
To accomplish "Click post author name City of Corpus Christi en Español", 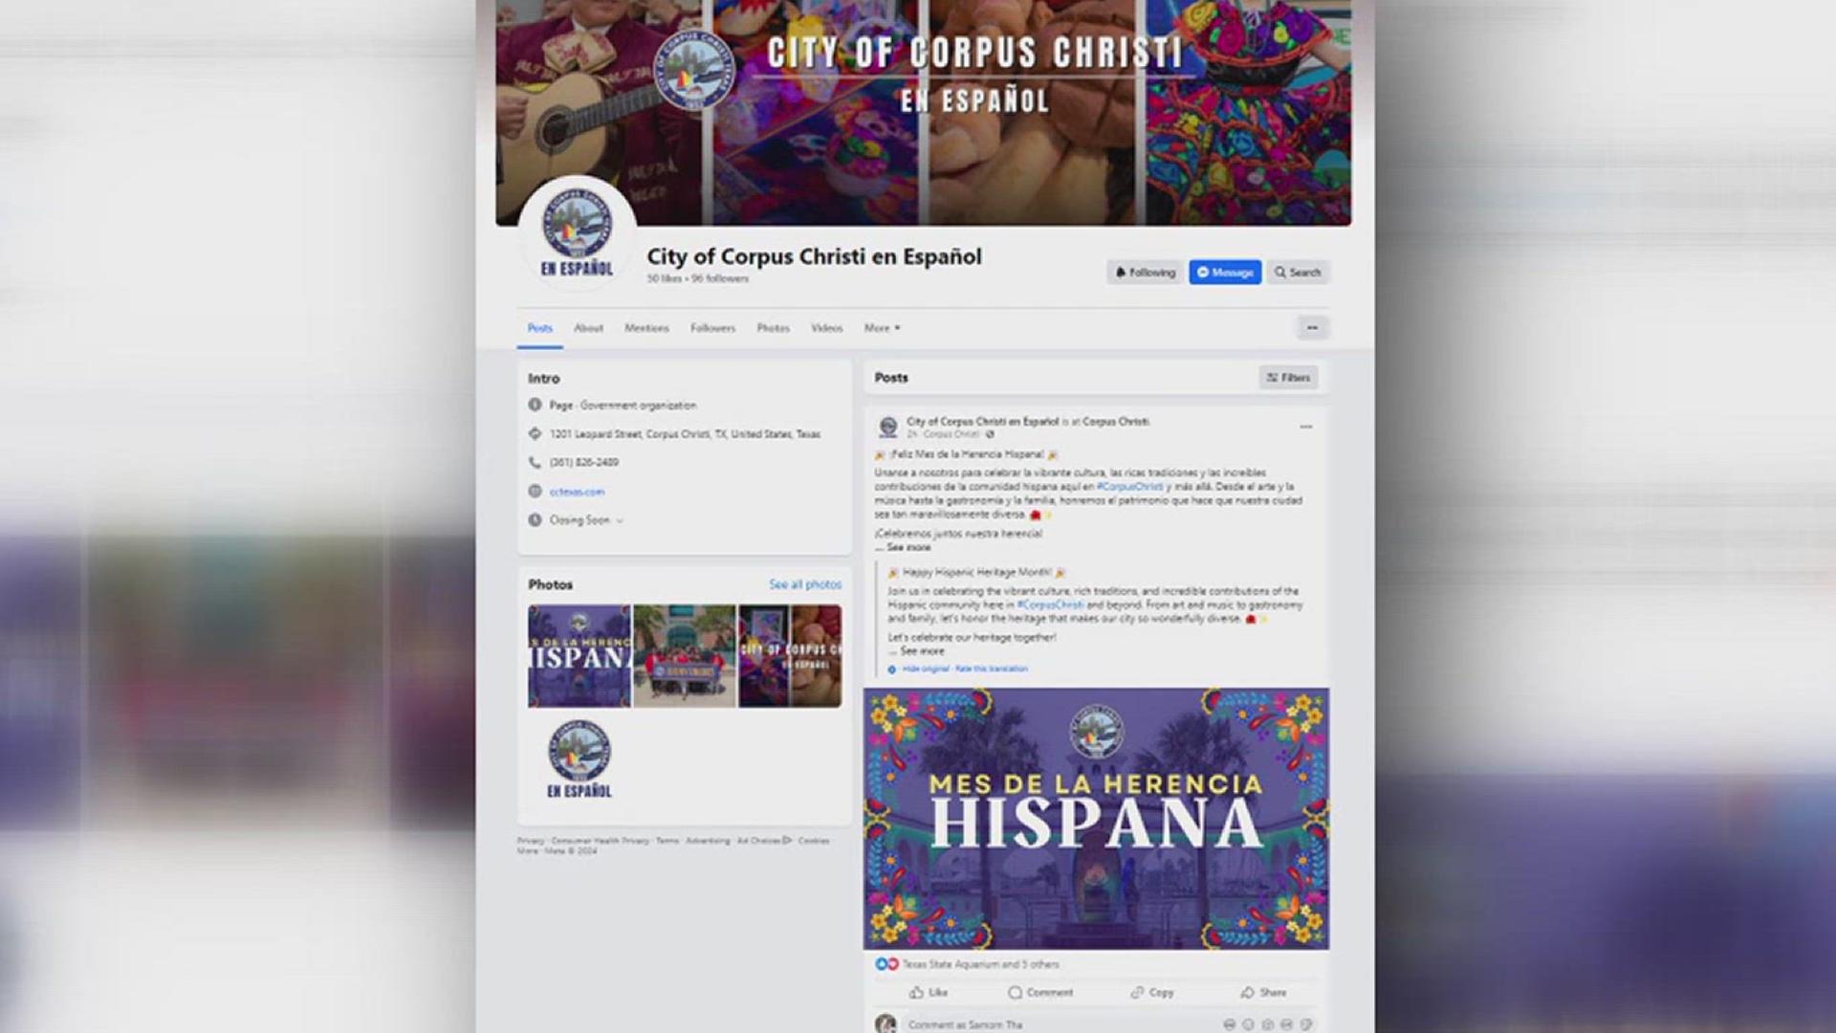I will click(x=982, y=421).
